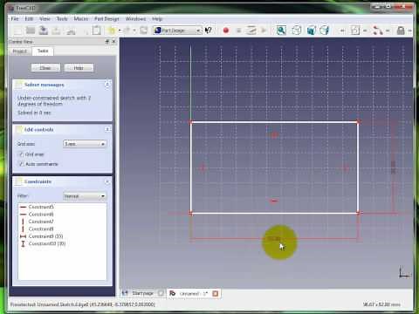Switch to the Project tab
The image size is (419, 314).
tap(20, 51)
